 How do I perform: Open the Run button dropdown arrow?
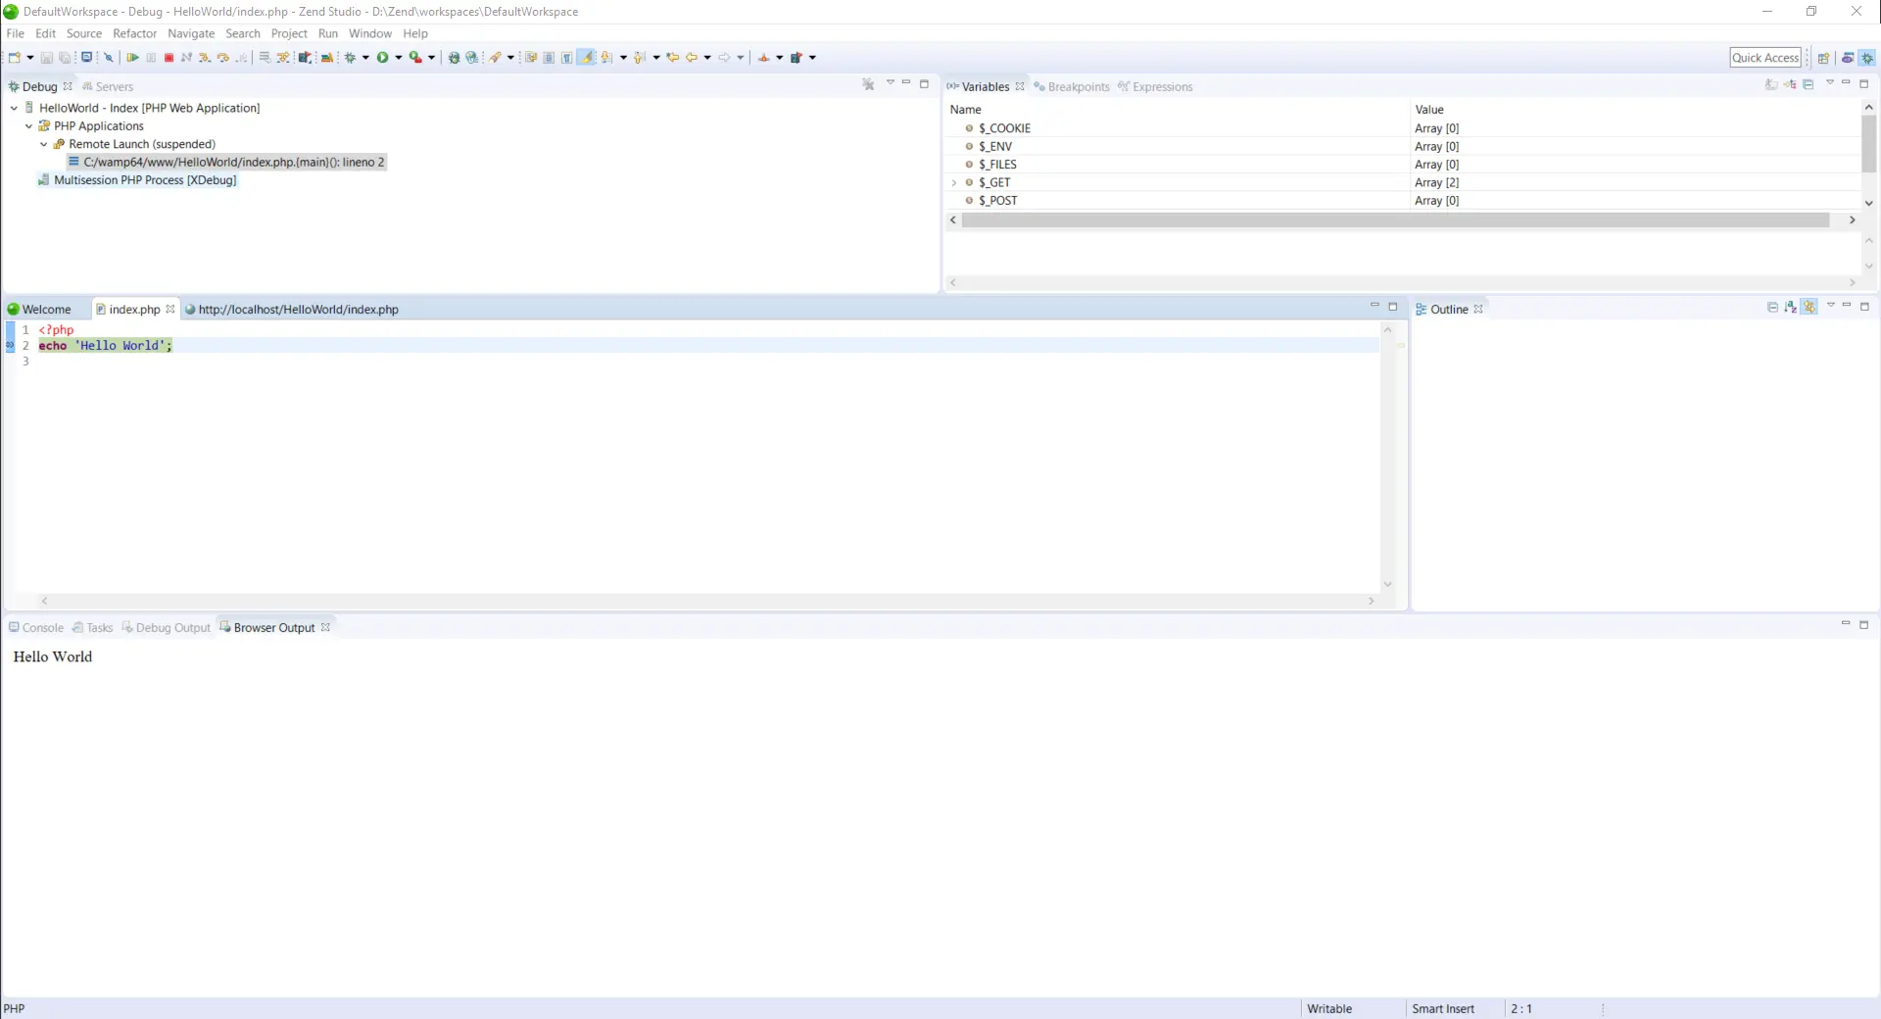click(x=399, y=58)
